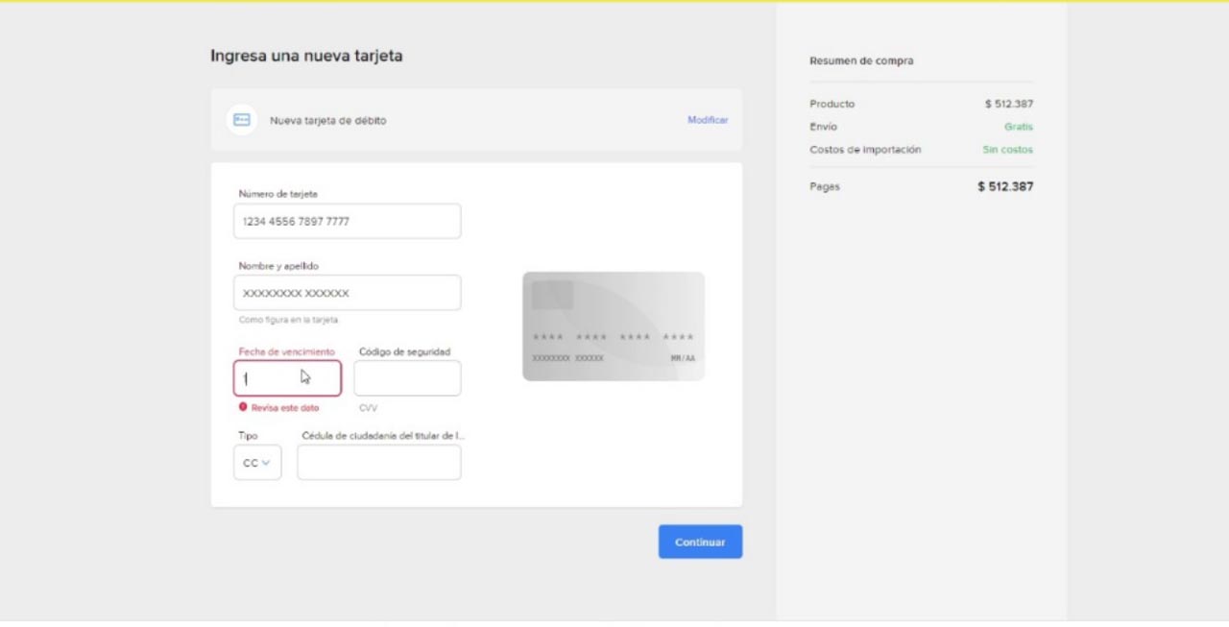Select the Fecha de vencimiento field
Screen dimensions: 1229x627
pos(287,378)
